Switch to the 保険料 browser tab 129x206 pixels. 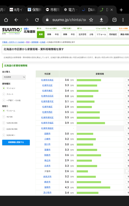tap(35, 10)
